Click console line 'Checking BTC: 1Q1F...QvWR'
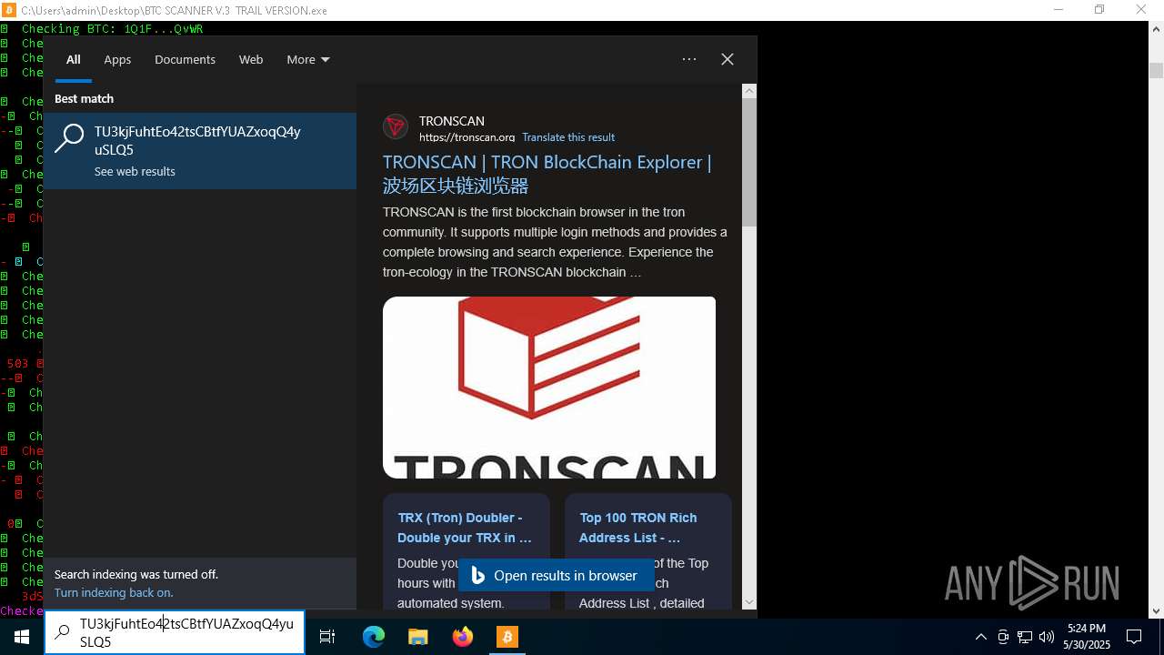Image resolution: width=1164 pixels, height=655 pixels. click(112, 28)
